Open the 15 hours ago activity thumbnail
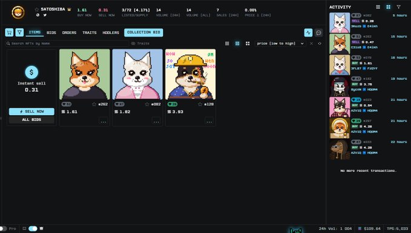The width and height of the screenshot is (411, 233). 340,44
